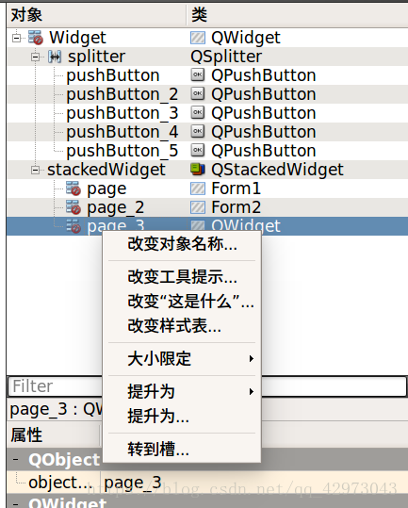Image resolution: width=408 pixels, height=508 pixels.
Task: Click the QStackedWidget colored stack icon
Action: tap(198, 169)
